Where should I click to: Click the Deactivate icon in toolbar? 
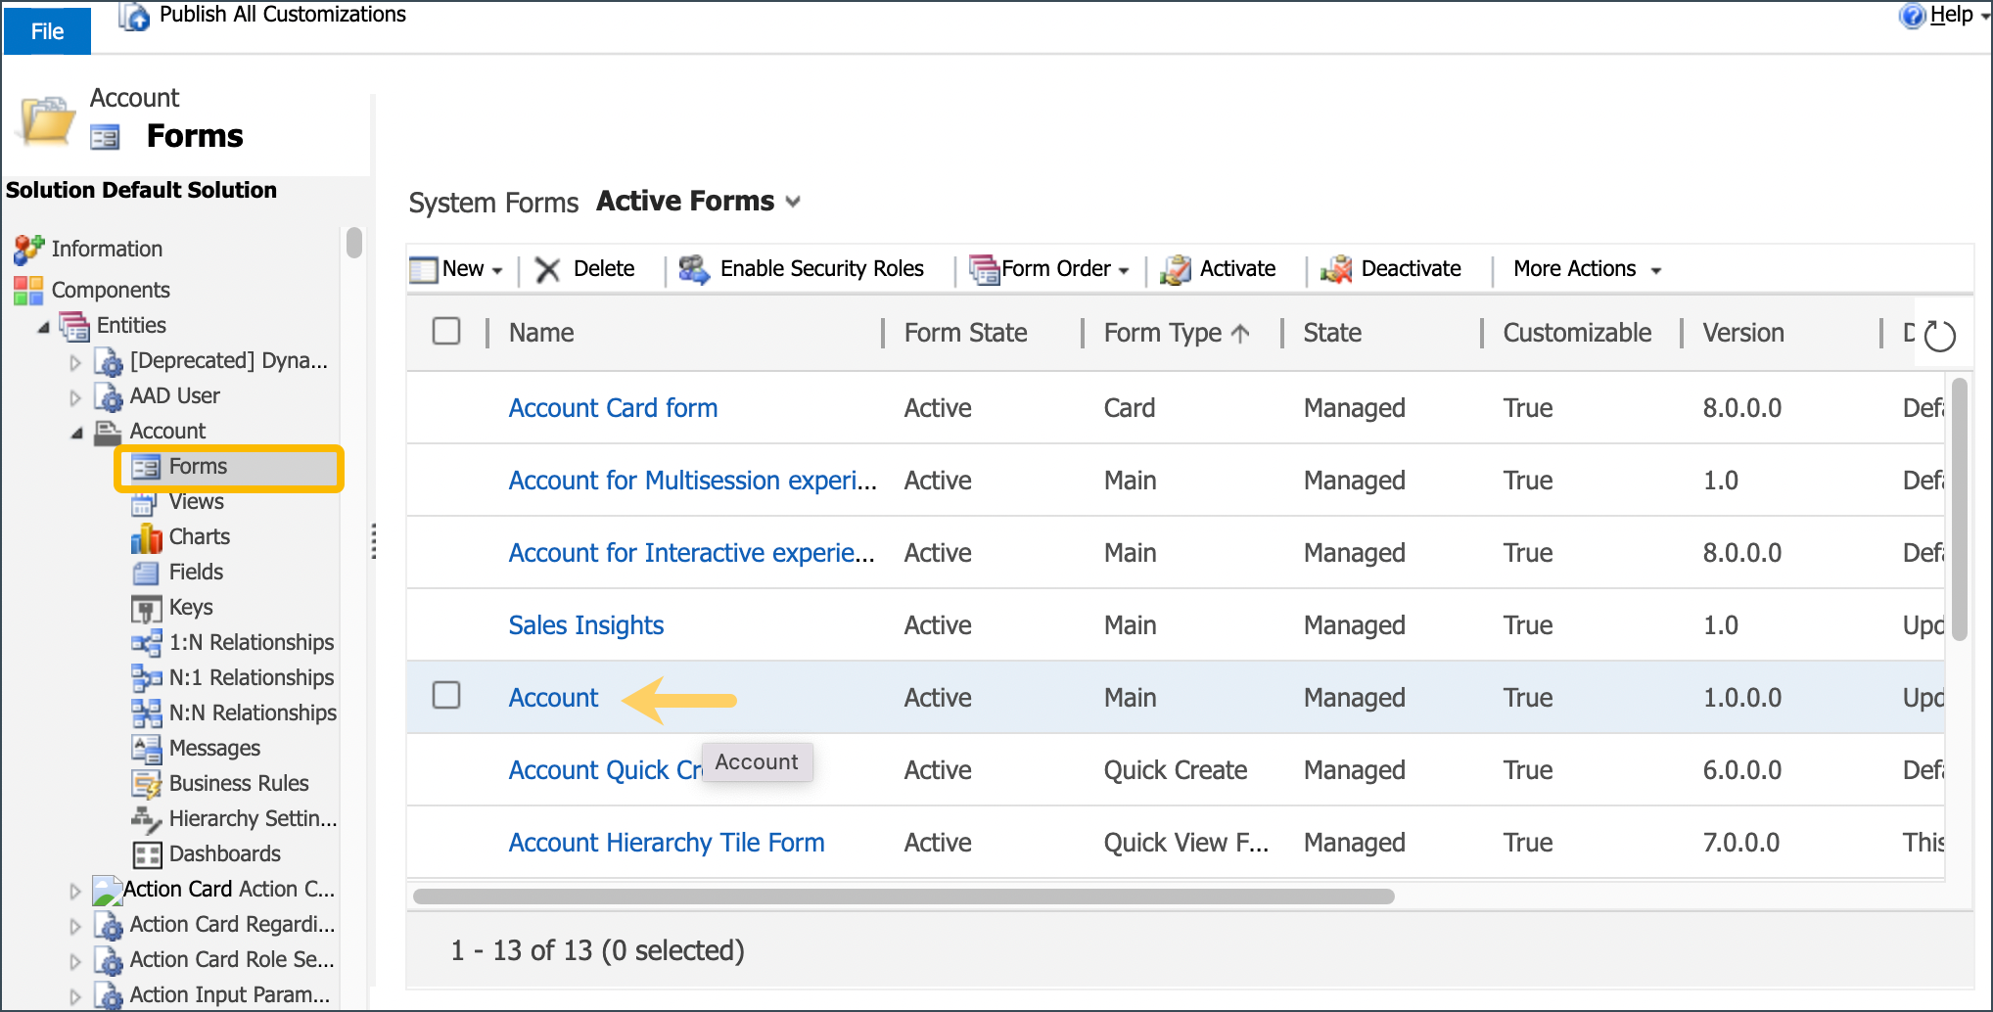point(1336,269)
